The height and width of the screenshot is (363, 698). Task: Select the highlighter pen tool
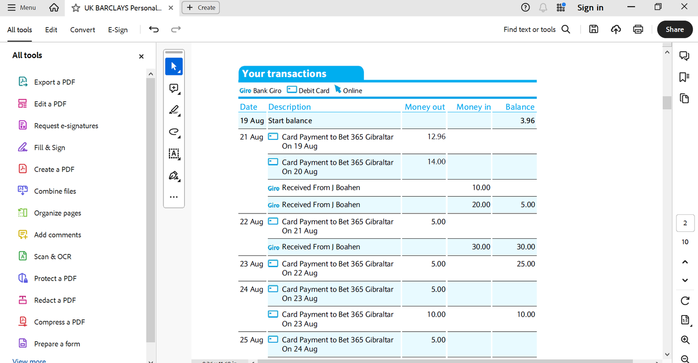pyautogui.click(x=174, y=110)
